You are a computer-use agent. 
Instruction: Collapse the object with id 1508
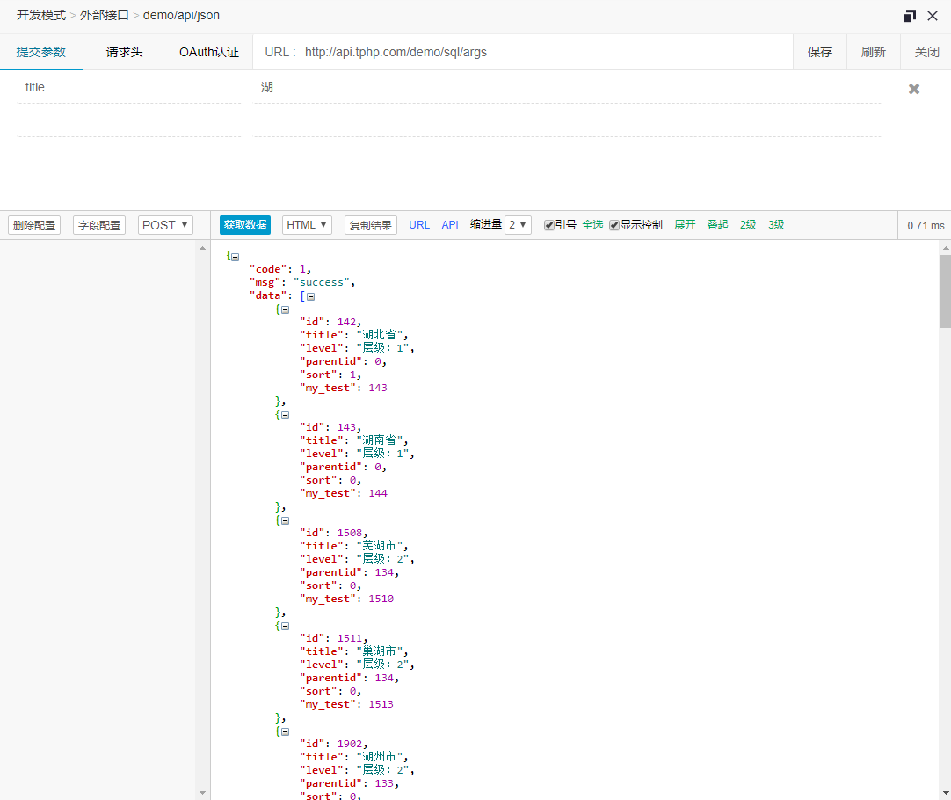(285, 521)
